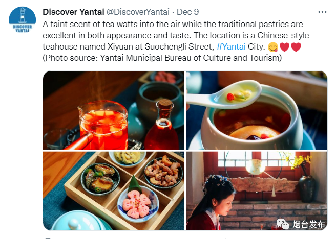336x239 pixels.
Task: Click the second red heart emoji
Action: click(296, 47)
